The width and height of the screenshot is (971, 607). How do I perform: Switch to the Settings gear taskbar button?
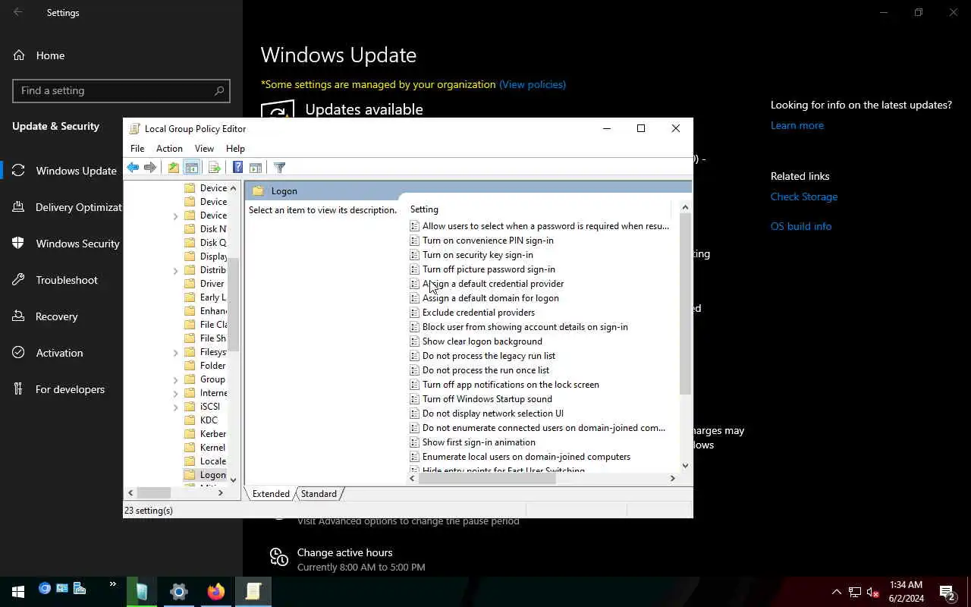[179, 591]
